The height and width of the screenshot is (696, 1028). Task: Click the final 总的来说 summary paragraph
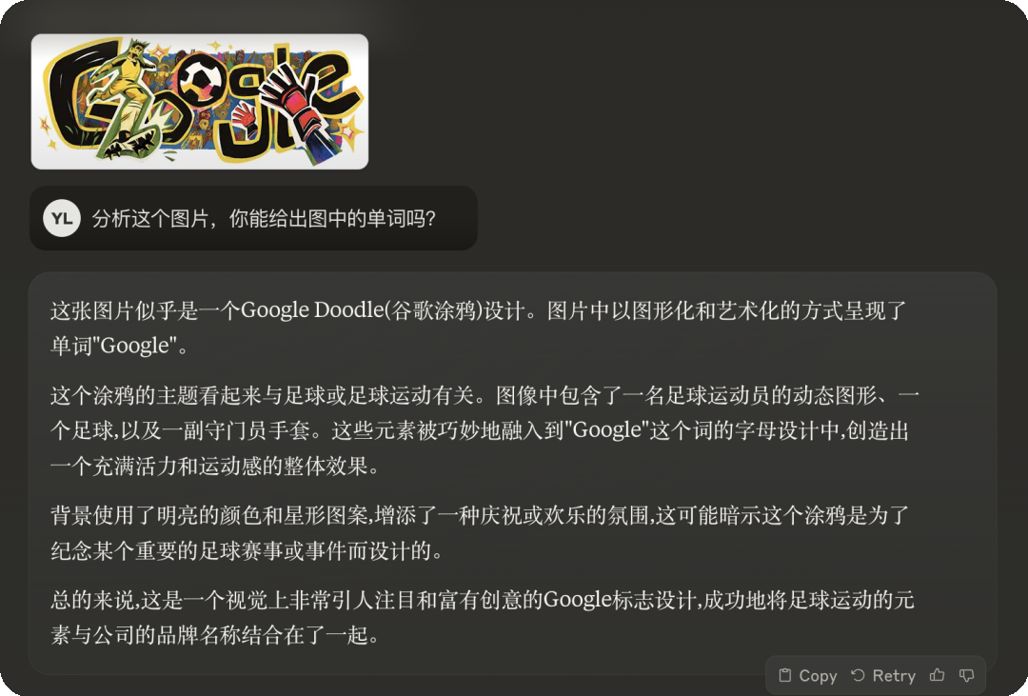pyautogui.click(x=483, y=617)
